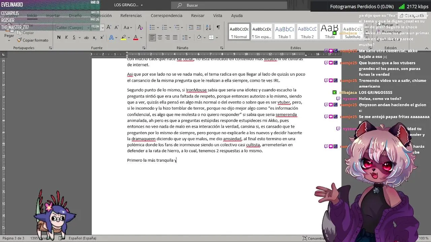This screenshot has width=431, height=242.
Task: Open the Ayuda tab
Action: click(x=237, y=15)
